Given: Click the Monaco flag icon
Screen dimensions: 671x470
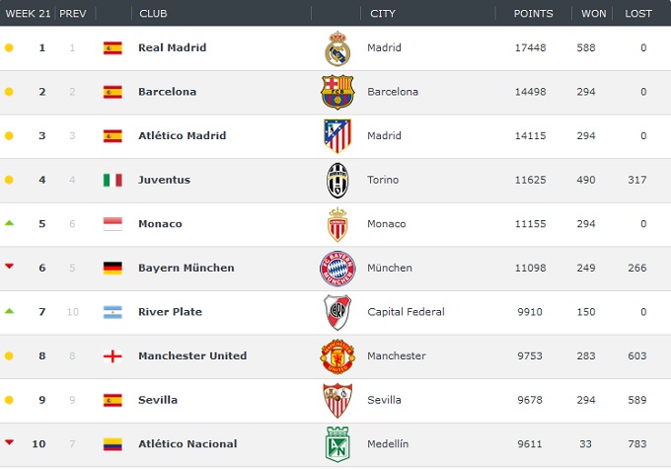Looking at the screenshot, I should click(x=112, y=224).
